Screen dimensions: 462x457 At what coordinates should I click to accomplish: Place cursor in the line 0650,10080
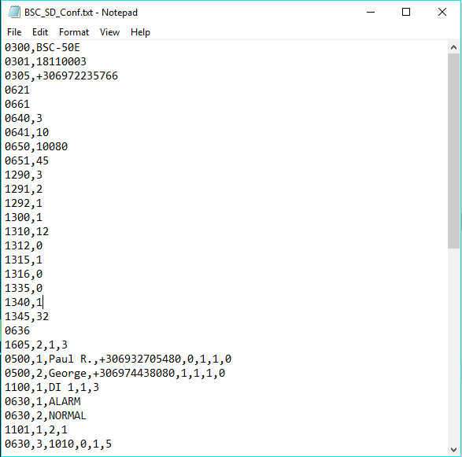(36, 146)
